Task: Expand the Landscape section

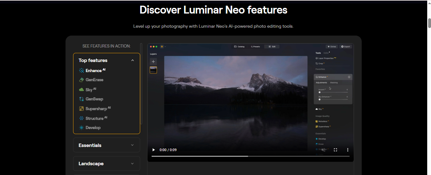Action: [107, 164]
